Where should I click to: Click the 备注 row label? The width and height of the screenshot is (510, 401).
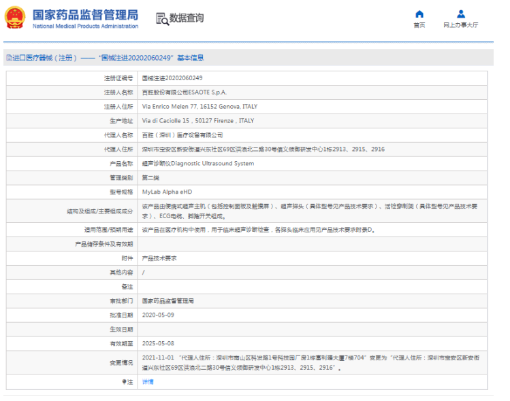[127, 287]
